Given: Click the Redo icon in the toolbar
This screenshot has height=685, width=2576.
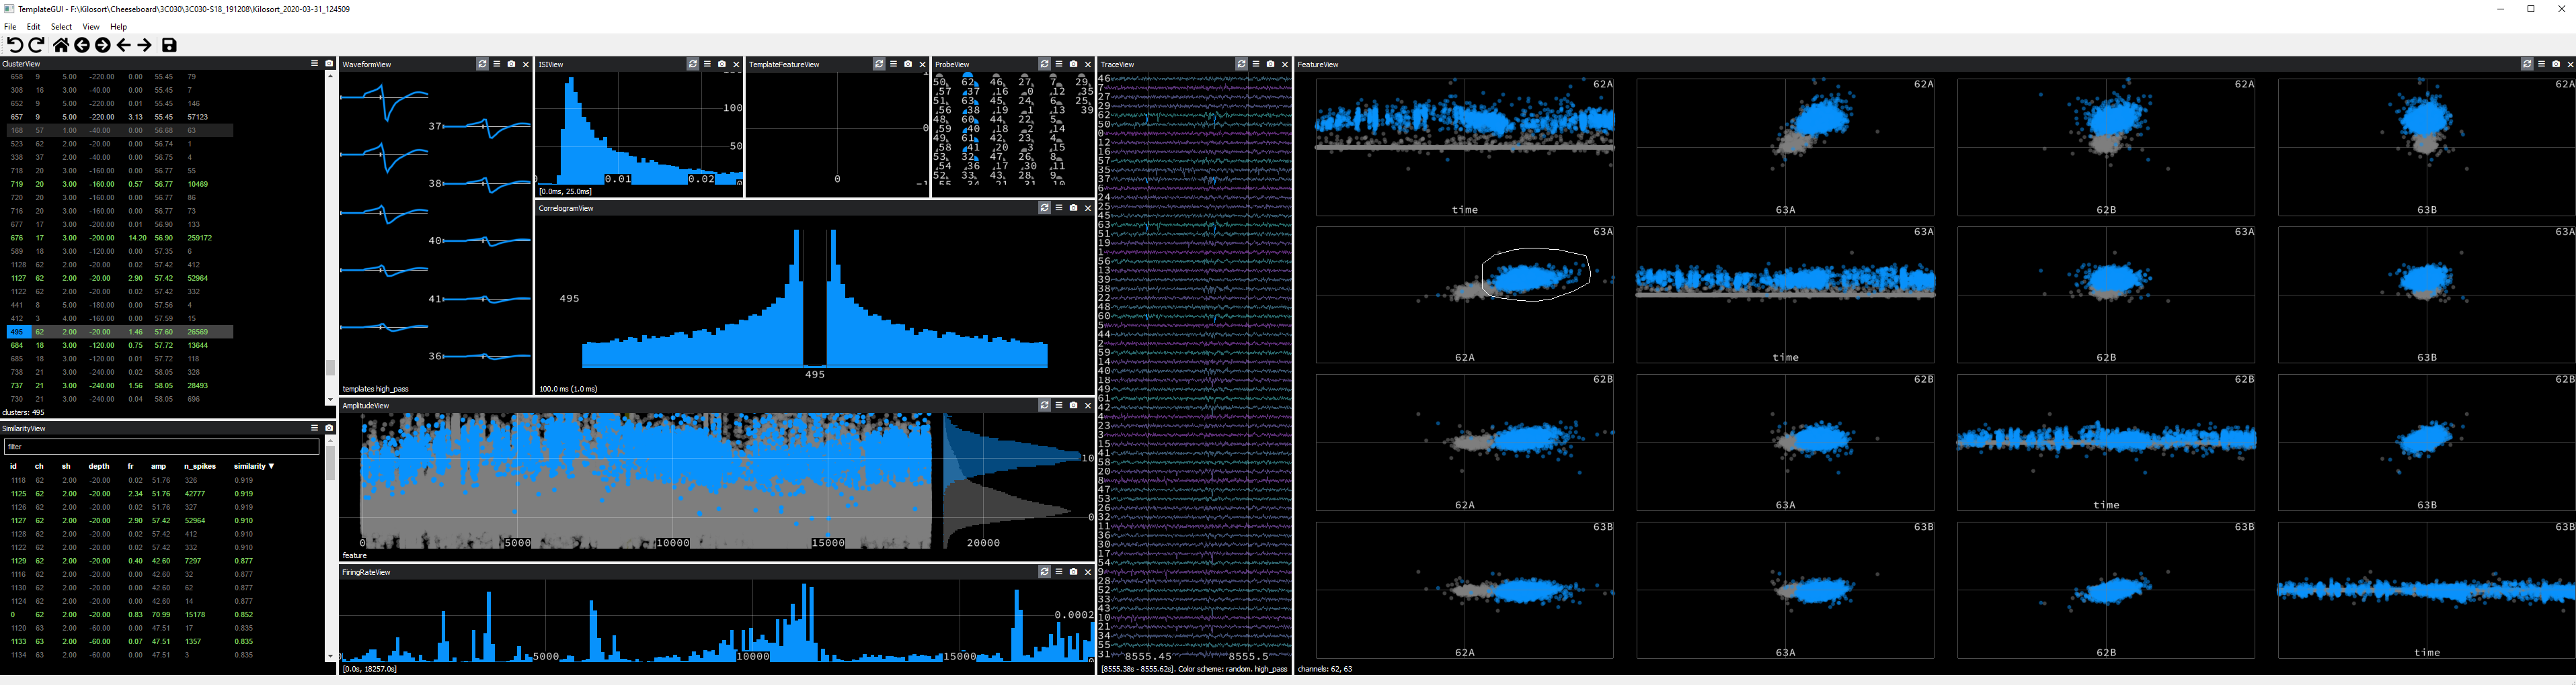Looking at the screenshot, I should 36,44.
